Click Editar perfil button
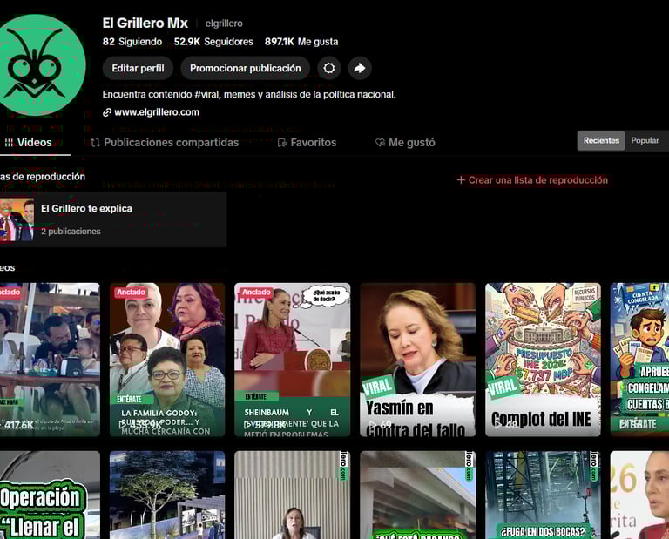Viewport: 669px width, 539px height. (138, 68)
